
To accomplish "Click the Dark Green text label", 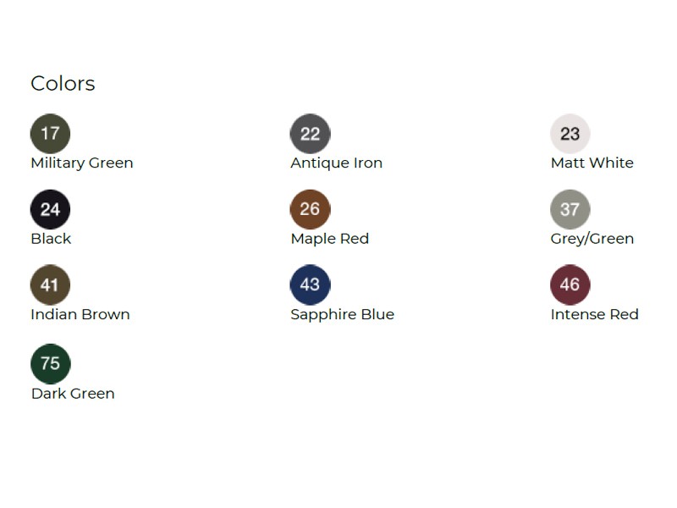I will (x=73, y=394).
